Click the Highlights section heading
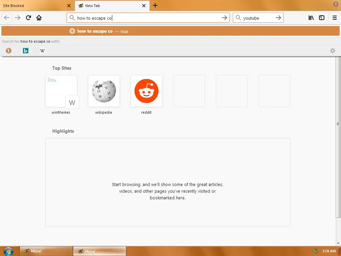Image resolution: width=341 pixels, height=256 pixels. 63,131
